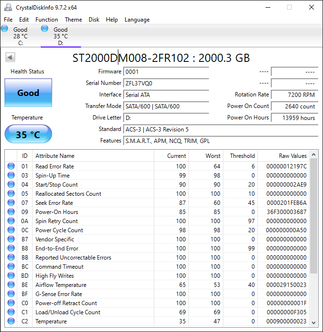
Task: Switch to the C: drive tab
Action: [x=21, y=36]
